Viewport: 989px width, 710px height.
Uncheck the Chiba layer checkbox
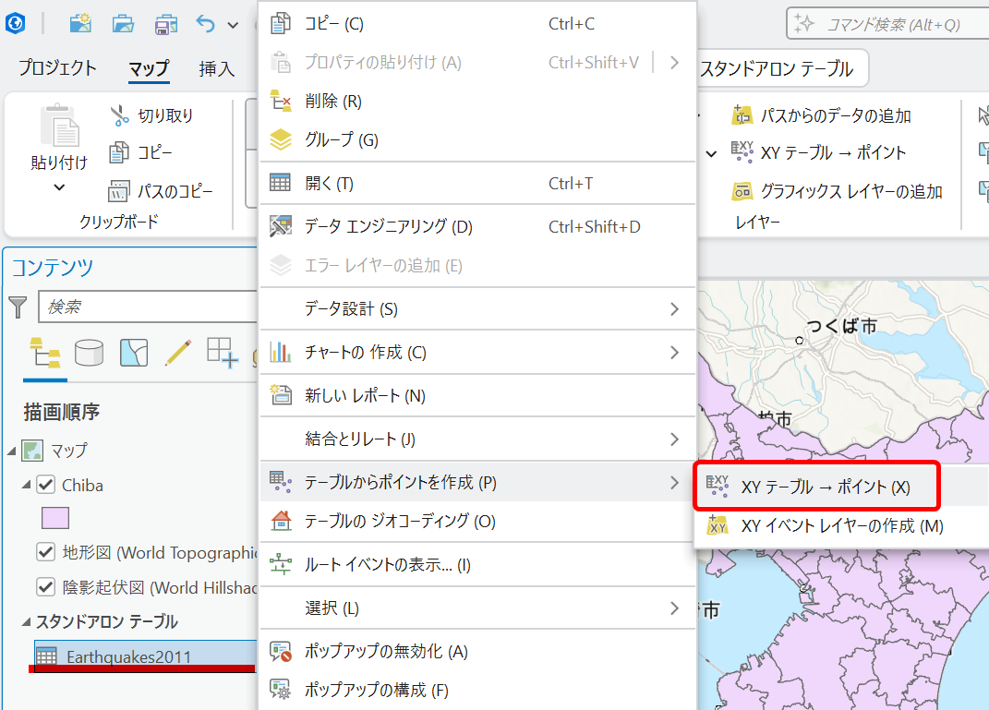point(45,485)
